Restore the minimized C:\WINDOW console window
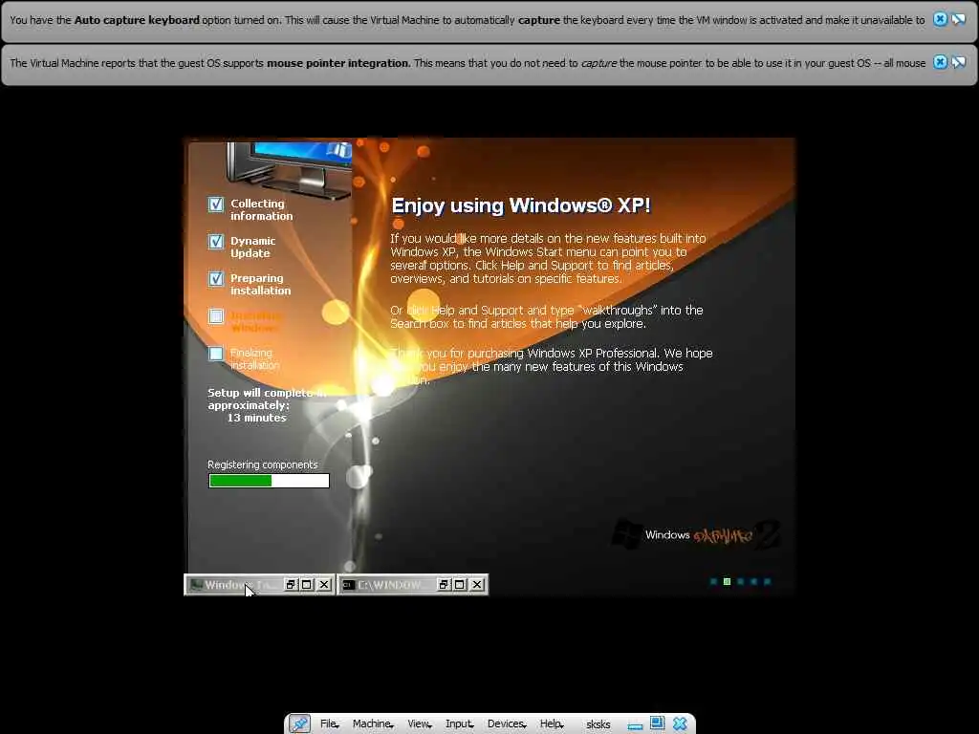 tap(444, 585)
